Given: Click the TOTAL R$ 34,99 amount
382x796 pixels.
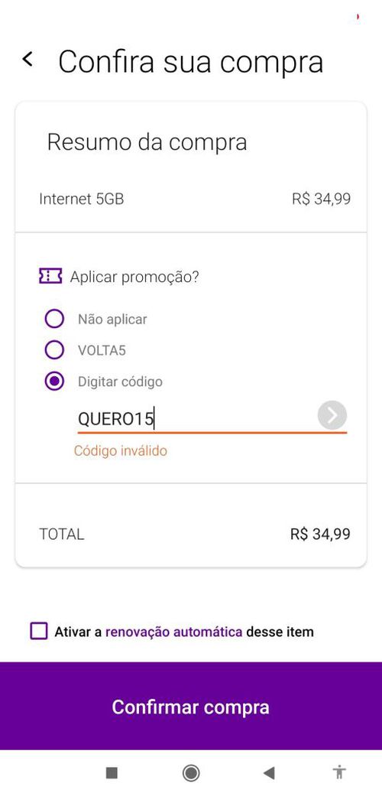Looking at the screenshot, I should (x=320, y=534).
